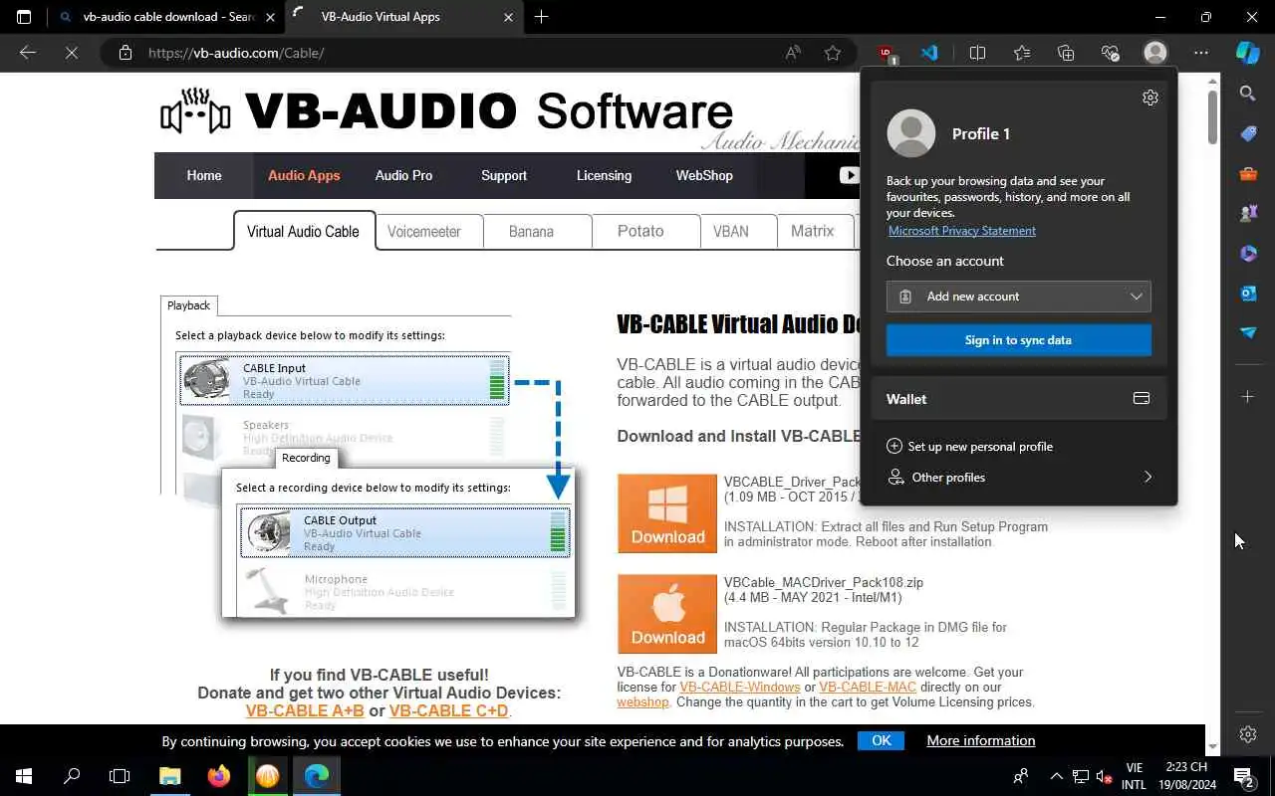The height and width of the screenshot is (796, 1275).
Task: Open the Favorites list icon
Action: (1022, 53)
